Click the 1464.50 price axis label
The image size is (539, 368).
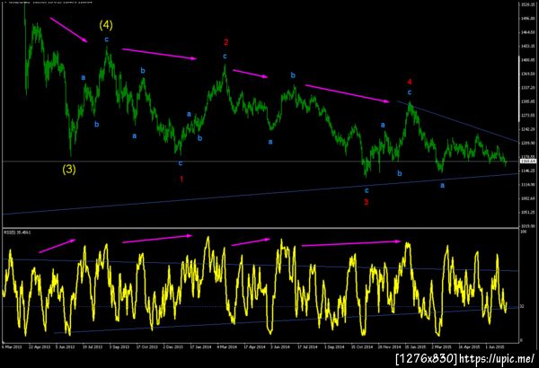pyautogui.click(x=528, y=32)
